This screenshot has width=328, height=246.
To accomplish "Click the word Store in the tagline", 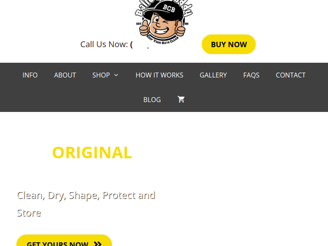I will (x=29, y=213).
